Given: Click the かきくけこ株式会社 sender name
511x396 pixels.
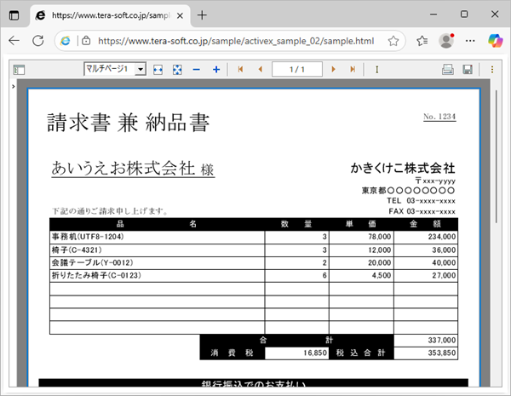Looking at the screenshot, I should pos(403,168).
